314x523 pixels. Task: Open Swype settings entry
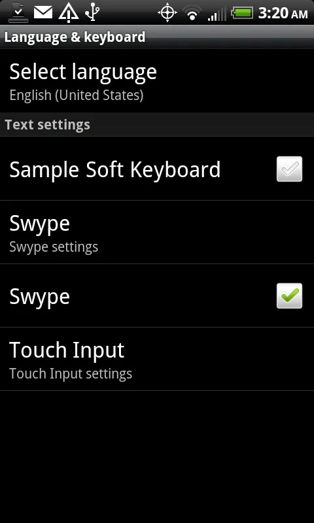(x=157, y=233)
